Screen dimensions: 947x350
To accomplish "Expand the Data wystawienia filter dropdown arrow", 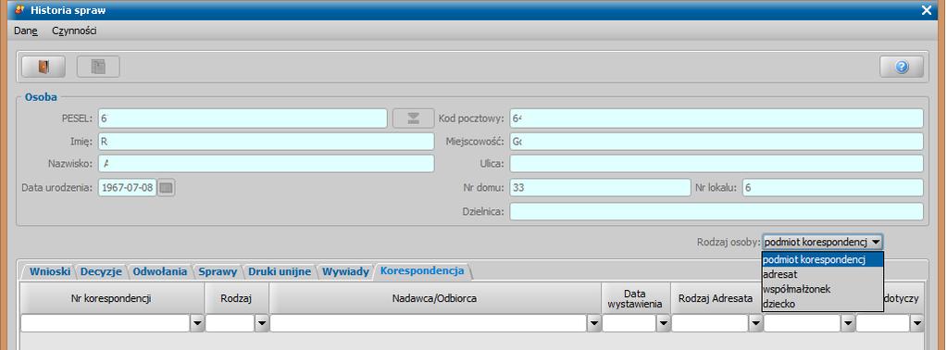I will pos(663,324).
